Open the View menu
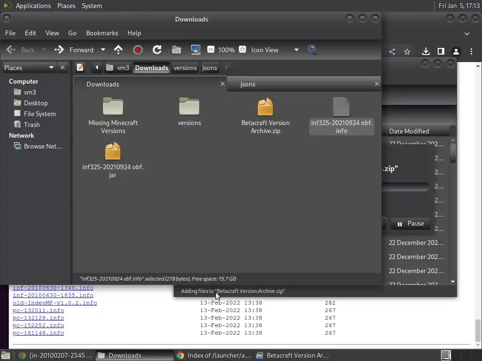This screenshot has height=361, width=482. click(x=52, y=33)
